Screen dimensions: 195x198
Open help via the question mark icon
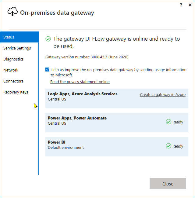[181, 5]
